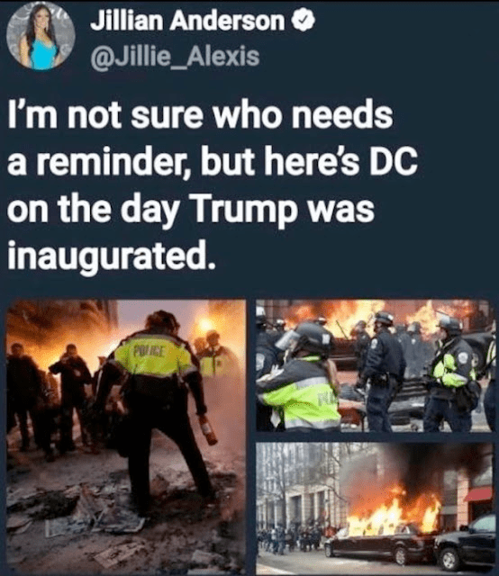Visit the @Jillie_Alexis handle
Screen dimensions: 499x576
pyautogui.click(x=175, y=57)
